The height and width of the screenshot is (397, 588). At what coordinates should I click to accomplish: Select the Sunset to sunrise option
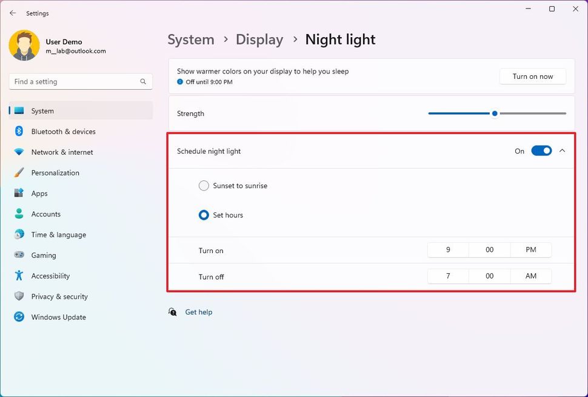pyautogui.click(x=204, y=186)
